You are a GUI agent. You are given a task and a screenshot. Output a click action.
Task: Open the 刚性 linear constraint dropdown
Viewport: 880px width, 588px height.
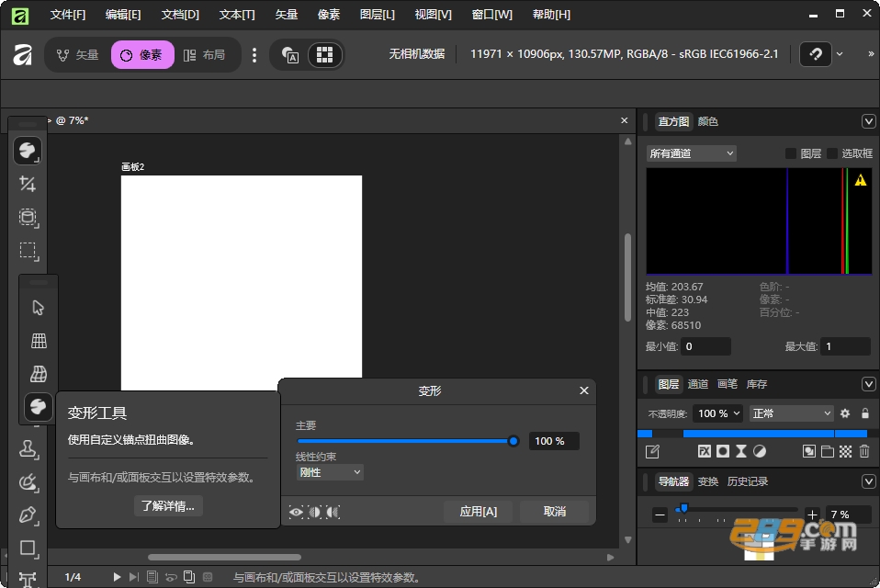[x=330, y=472]
